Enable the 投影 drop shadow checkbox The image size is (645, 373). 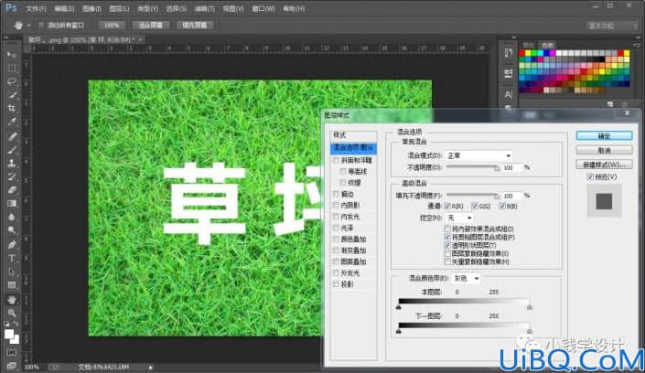(336, 284)
